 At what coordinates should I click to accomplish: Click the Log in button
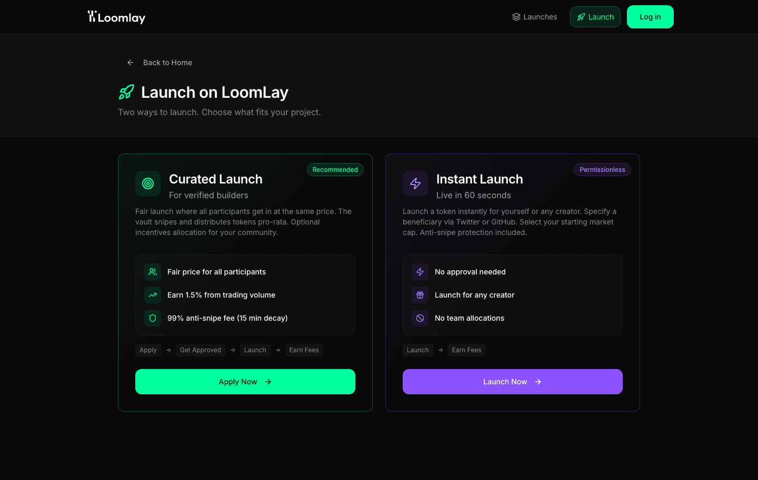(650, 17)
